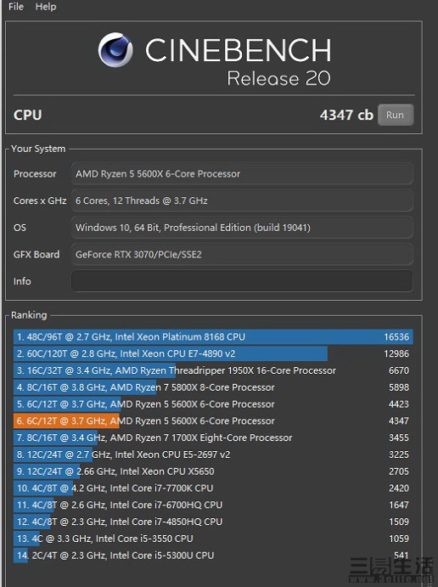Select the orange highlighted 5600X result row
This screenshot has height=587, width=438.
[213, 420]
